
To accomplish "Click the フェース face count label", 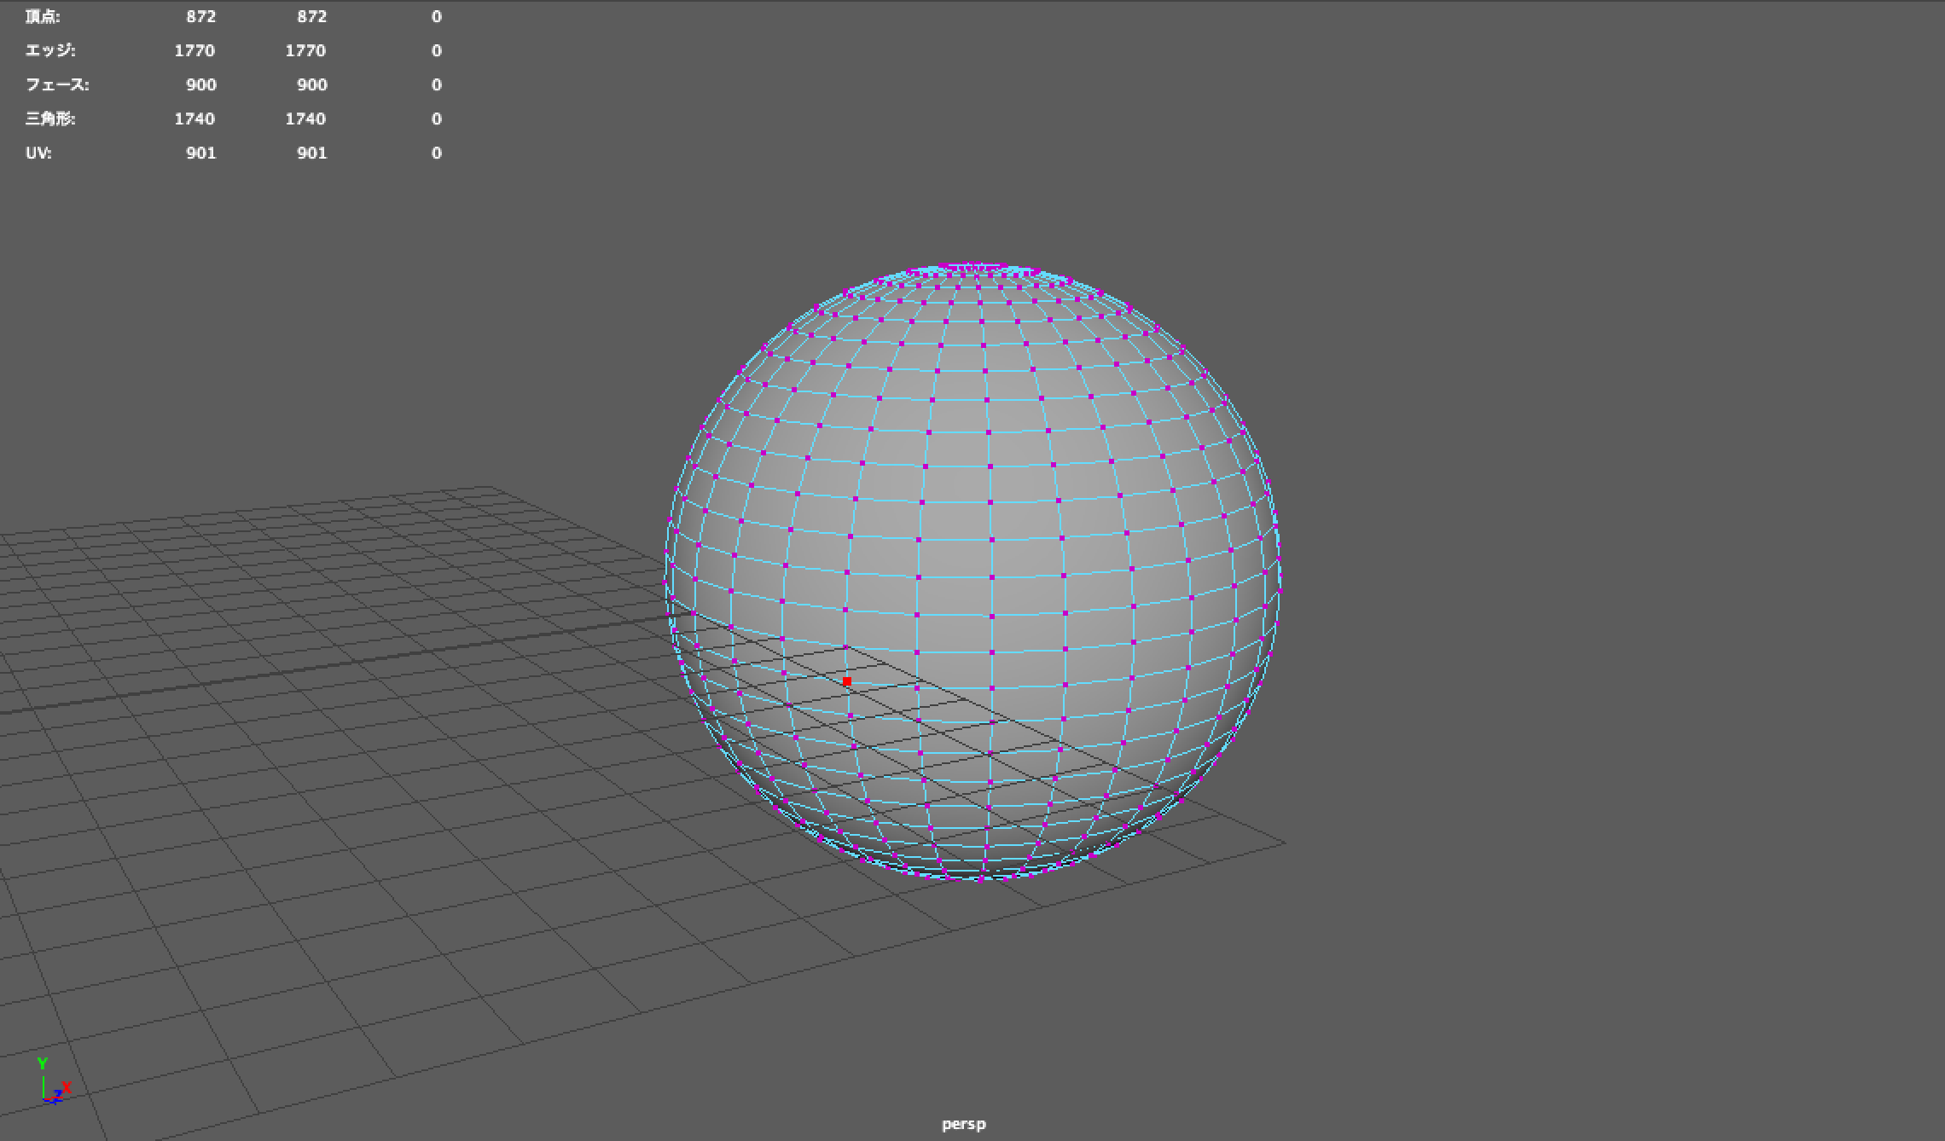I will point(57,85).
